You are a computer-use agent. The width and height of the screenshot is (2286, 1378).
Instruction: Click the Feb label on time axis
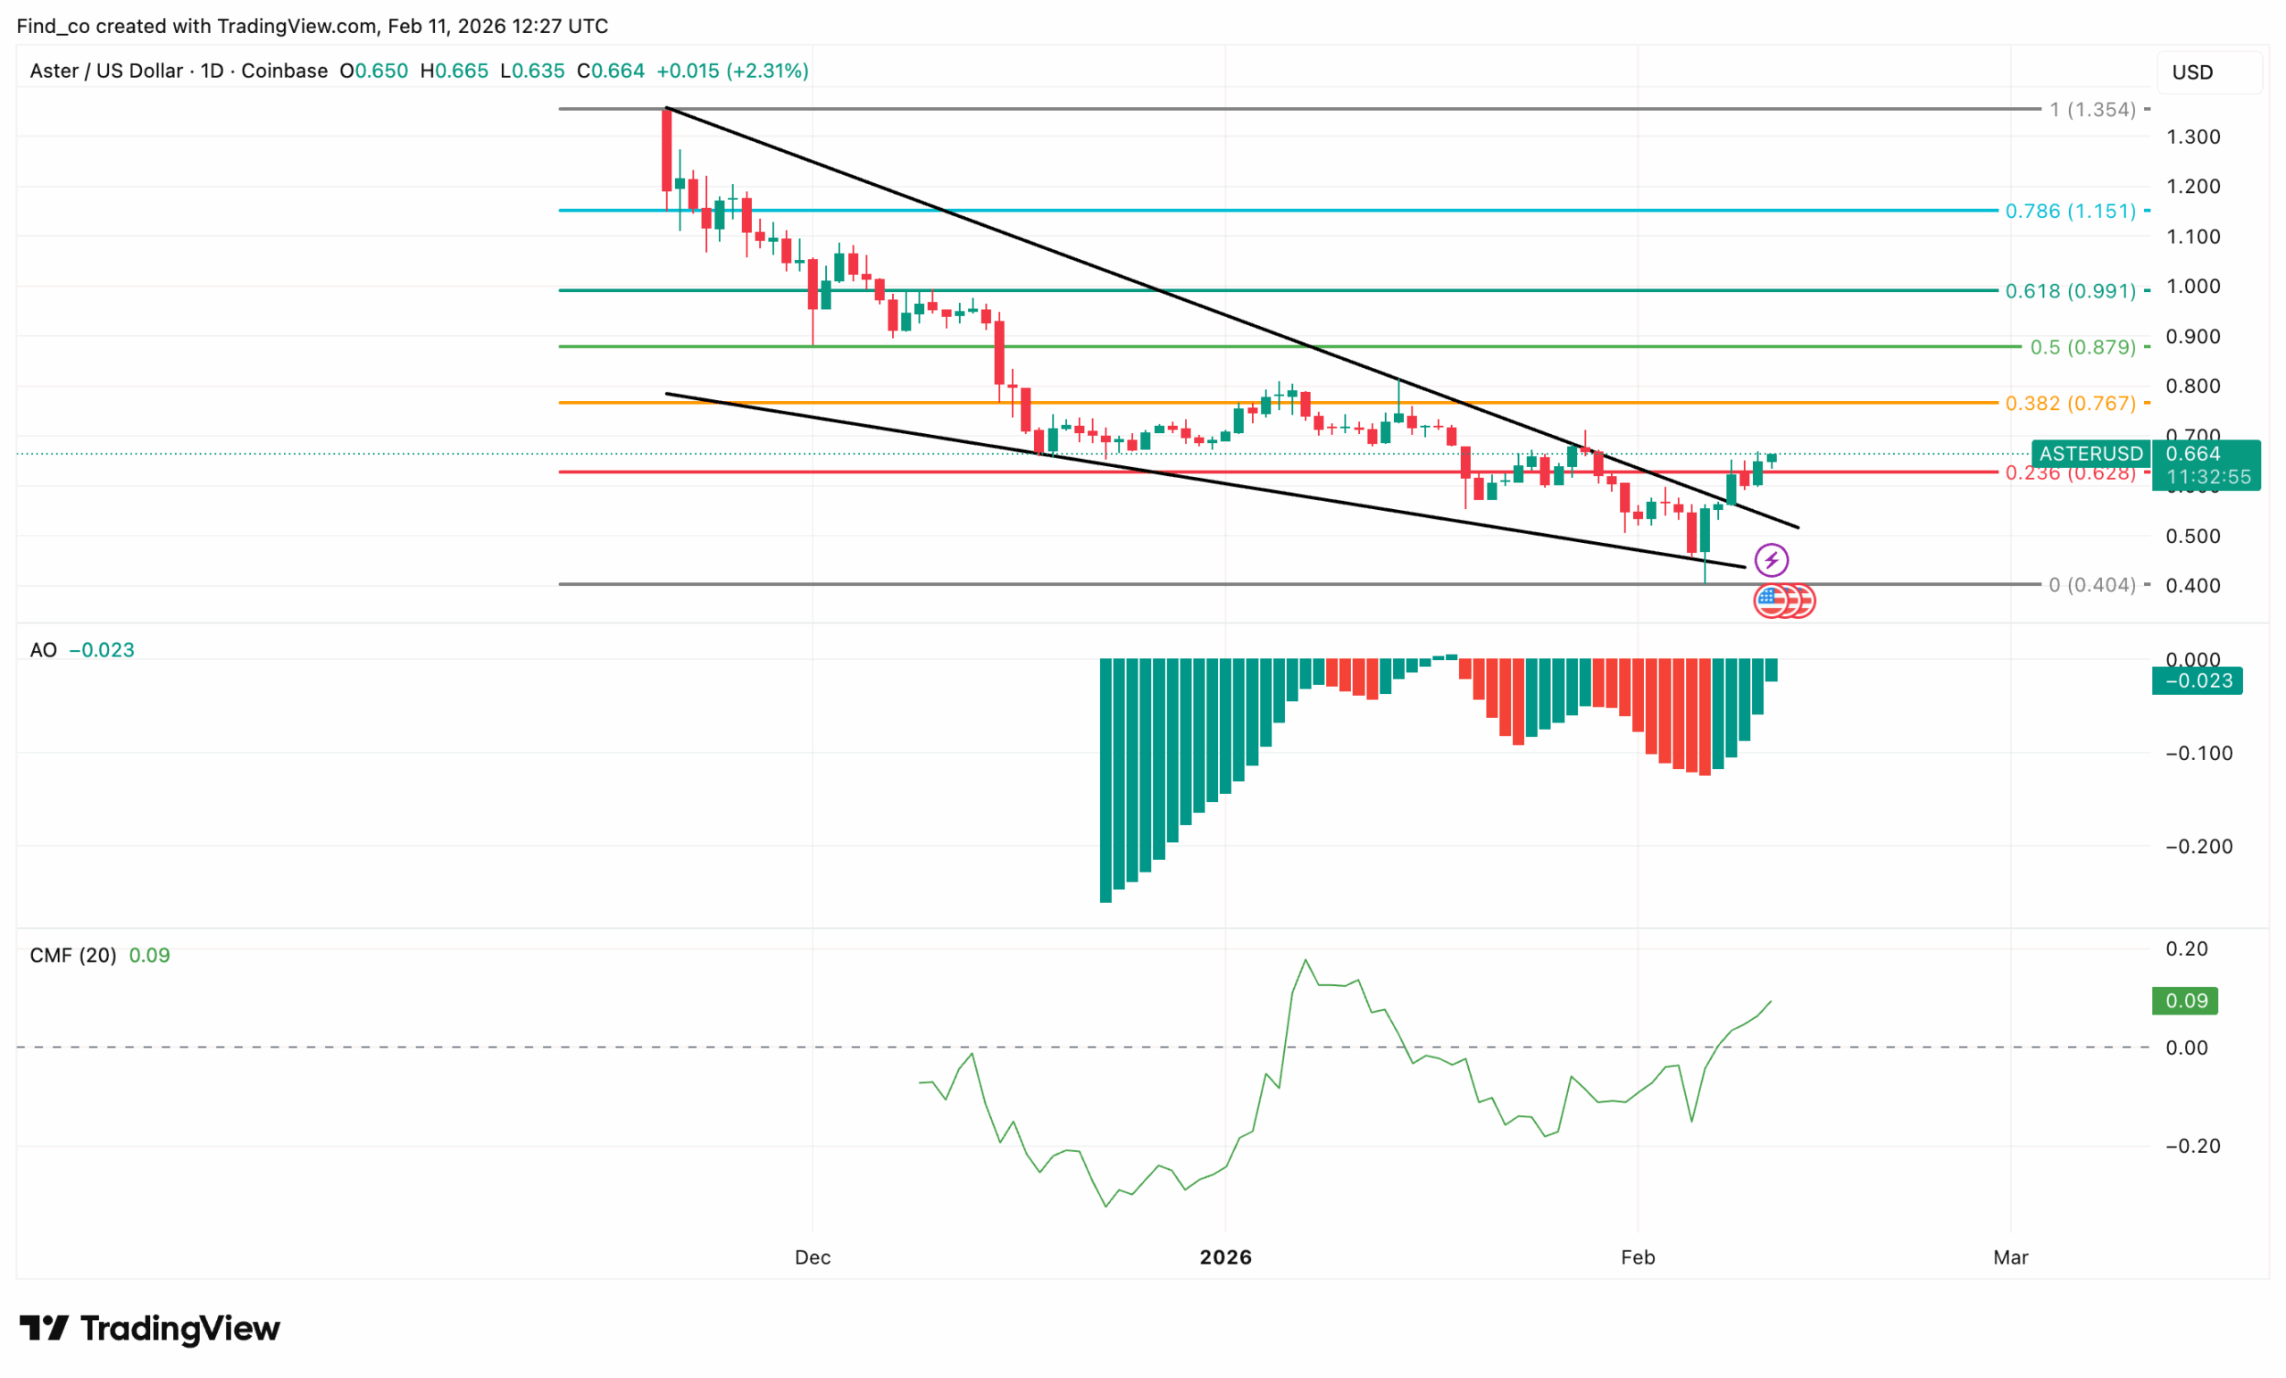point(1639,1257)
